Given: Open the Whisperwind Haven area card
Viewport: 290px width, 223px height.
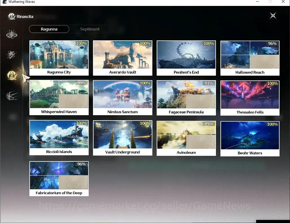Looking at the screenshot, I should [x=59, y=98].
